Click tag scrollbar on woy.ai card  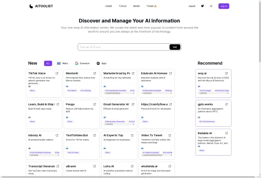pos(213,93)
